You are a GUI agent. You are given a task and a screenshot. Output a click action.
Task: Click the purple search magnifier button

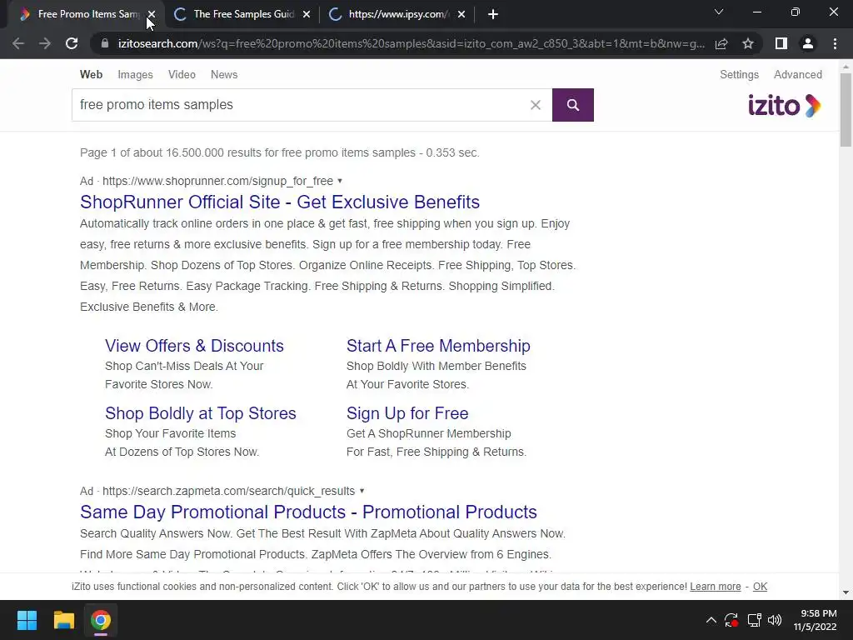tap(573, 105)
